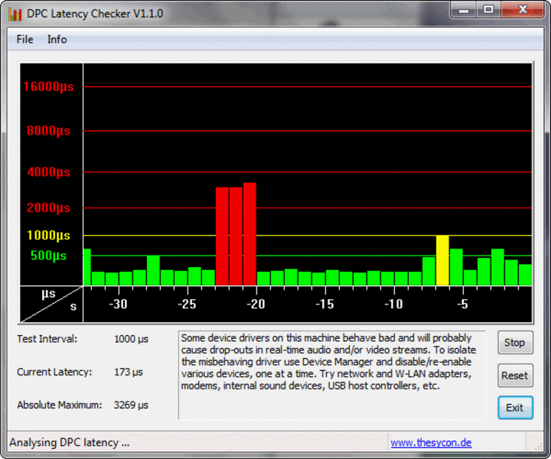Click the 4000µs axis label
This screenshot has height=459, width=551.
[x=48, y=172]
